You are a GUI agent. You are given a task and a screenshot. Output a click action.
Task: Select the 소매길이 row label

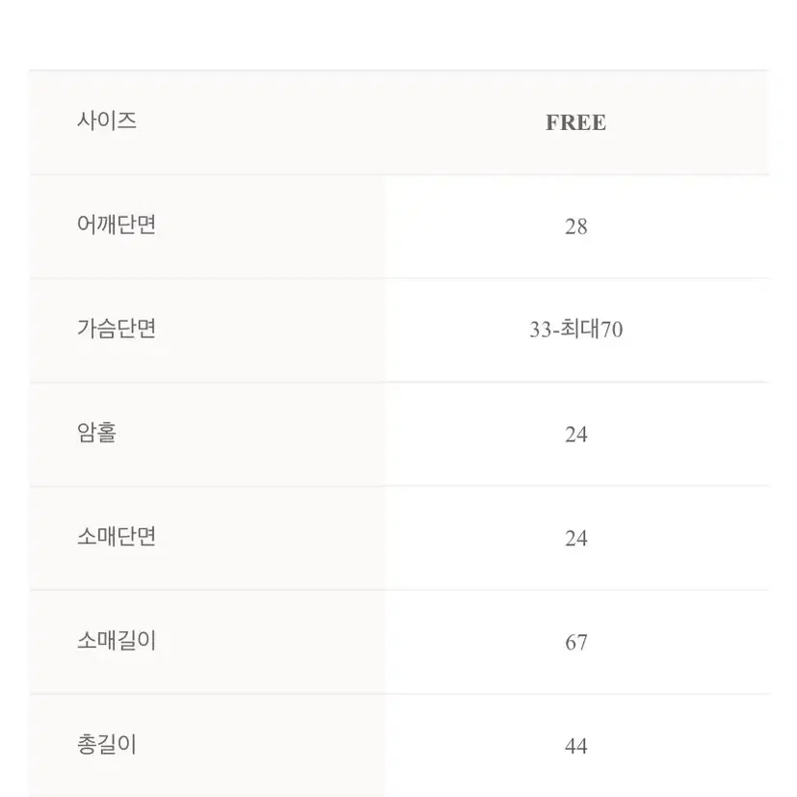tap(117, 641)
